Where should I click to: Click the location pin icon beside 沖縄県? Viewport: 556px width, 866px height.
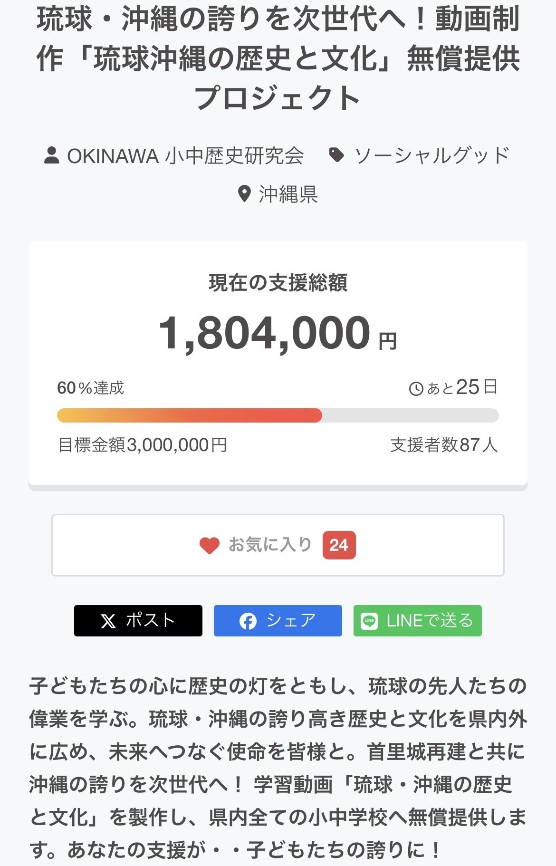point(244,194)
